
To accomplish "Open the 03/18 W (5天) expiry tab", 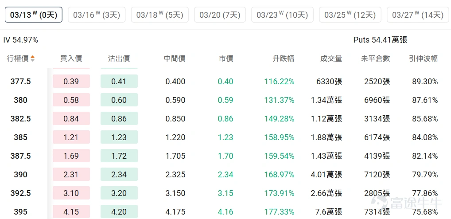I will pos(159,15).
